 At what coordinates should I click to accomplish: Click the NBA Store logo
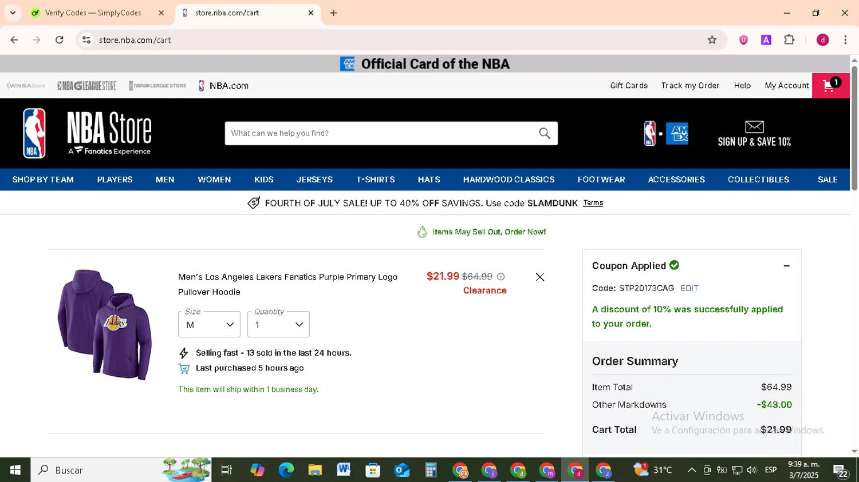pos(86,133)
